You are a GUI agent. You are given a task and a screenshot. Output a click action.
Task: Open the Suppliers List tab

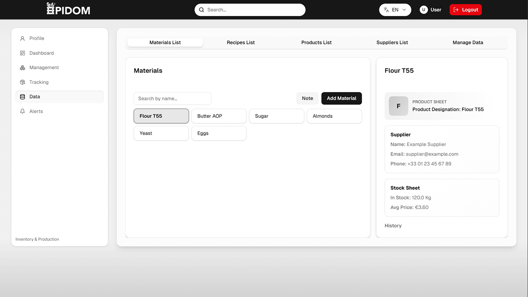click(392, 42)
